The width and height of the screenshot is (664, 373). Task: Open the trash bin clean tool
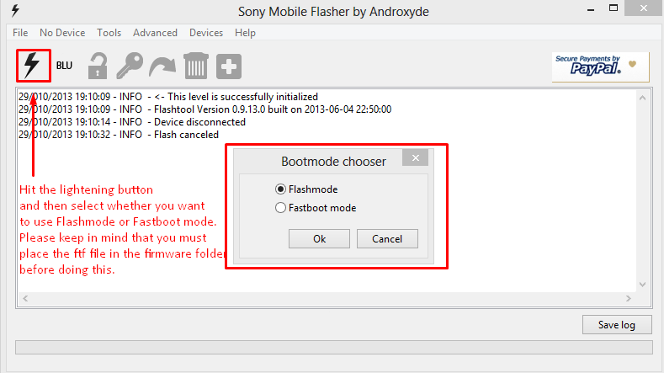pyautogui.click(x=195, y=66)
